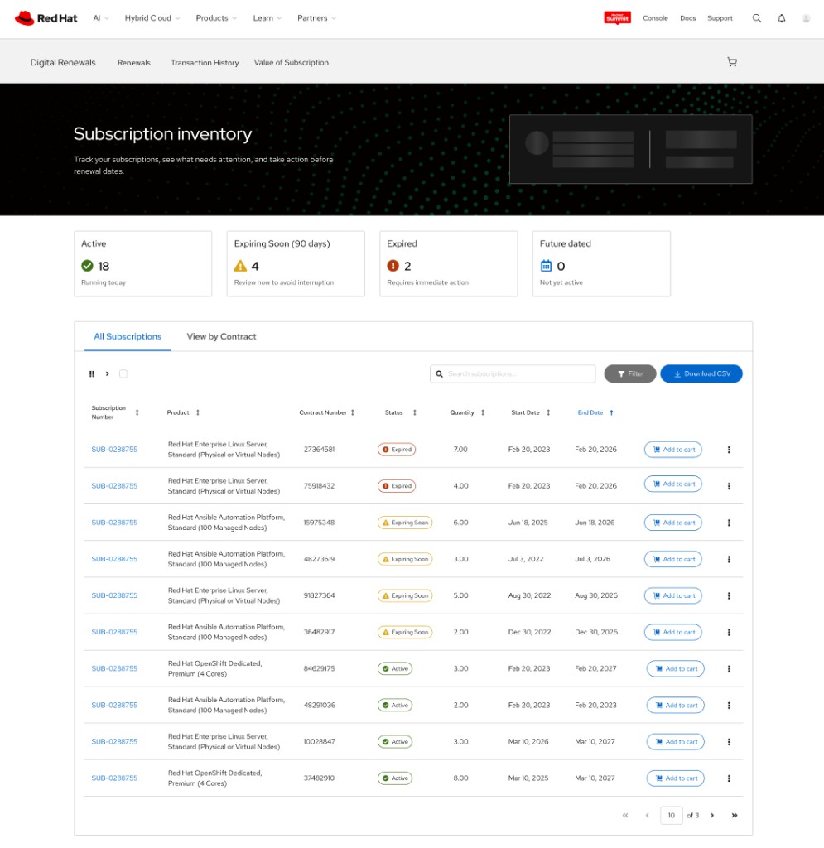Open the user avatar account menu
Viewport: 824px width, 848px height.
[x=806, y=18]
